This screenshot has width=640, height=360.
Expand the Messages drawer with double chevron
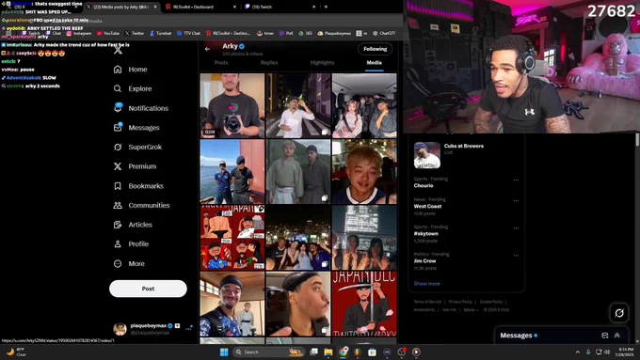[x=616, y=336]
